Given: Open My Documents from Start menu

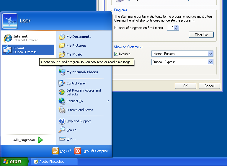Looking at the screenshot, I should coord(84,37).
